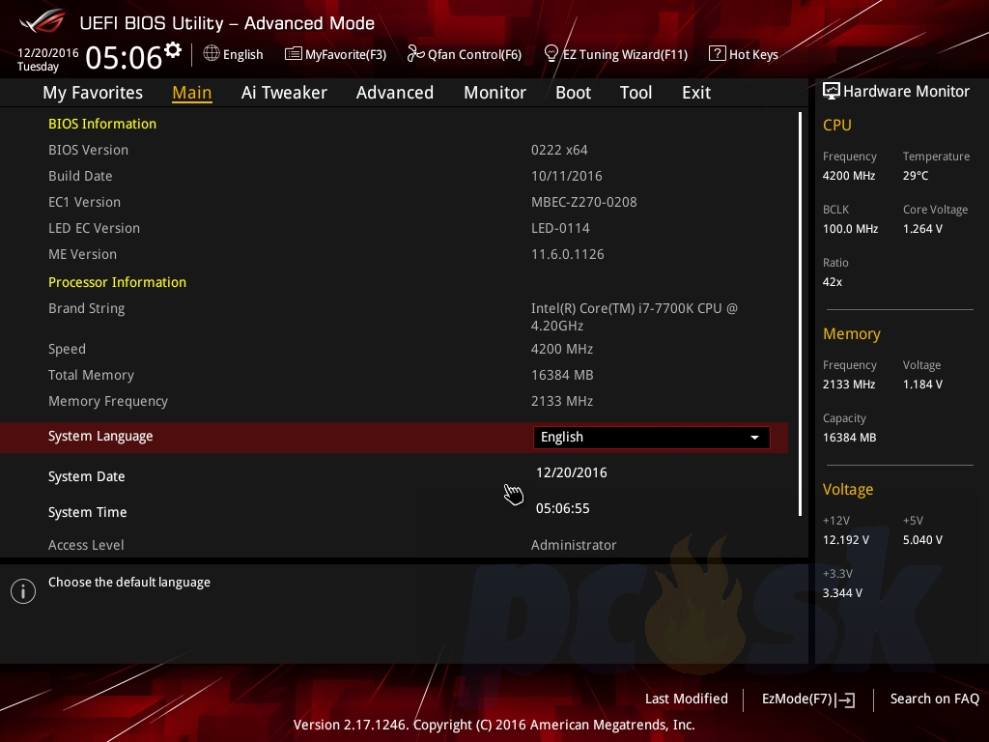989x742 pixels.
Task: Edit the System Date value 12/20/2016
Action: (x=572, y=472)
